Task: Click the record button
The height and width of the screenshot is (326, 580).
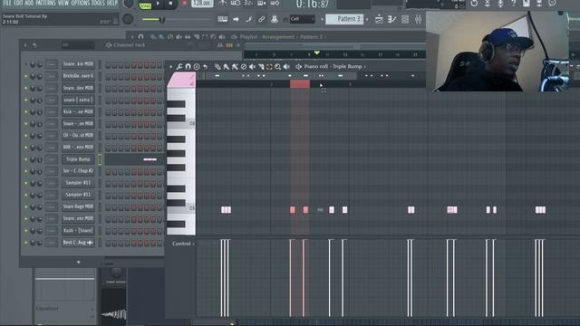Action: (184, 4)
